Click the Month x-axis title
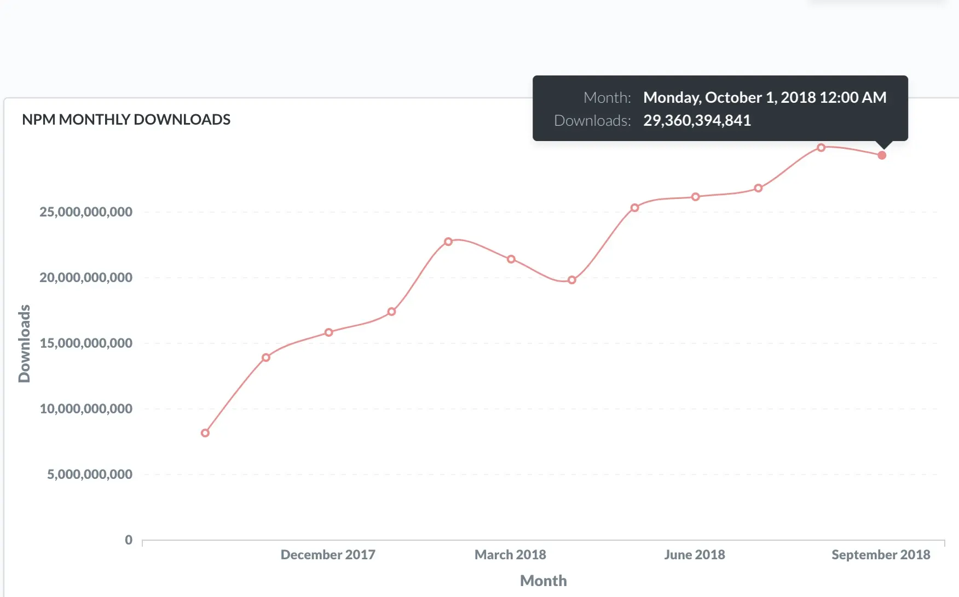The image size is (959, 597). click(544, 581)
